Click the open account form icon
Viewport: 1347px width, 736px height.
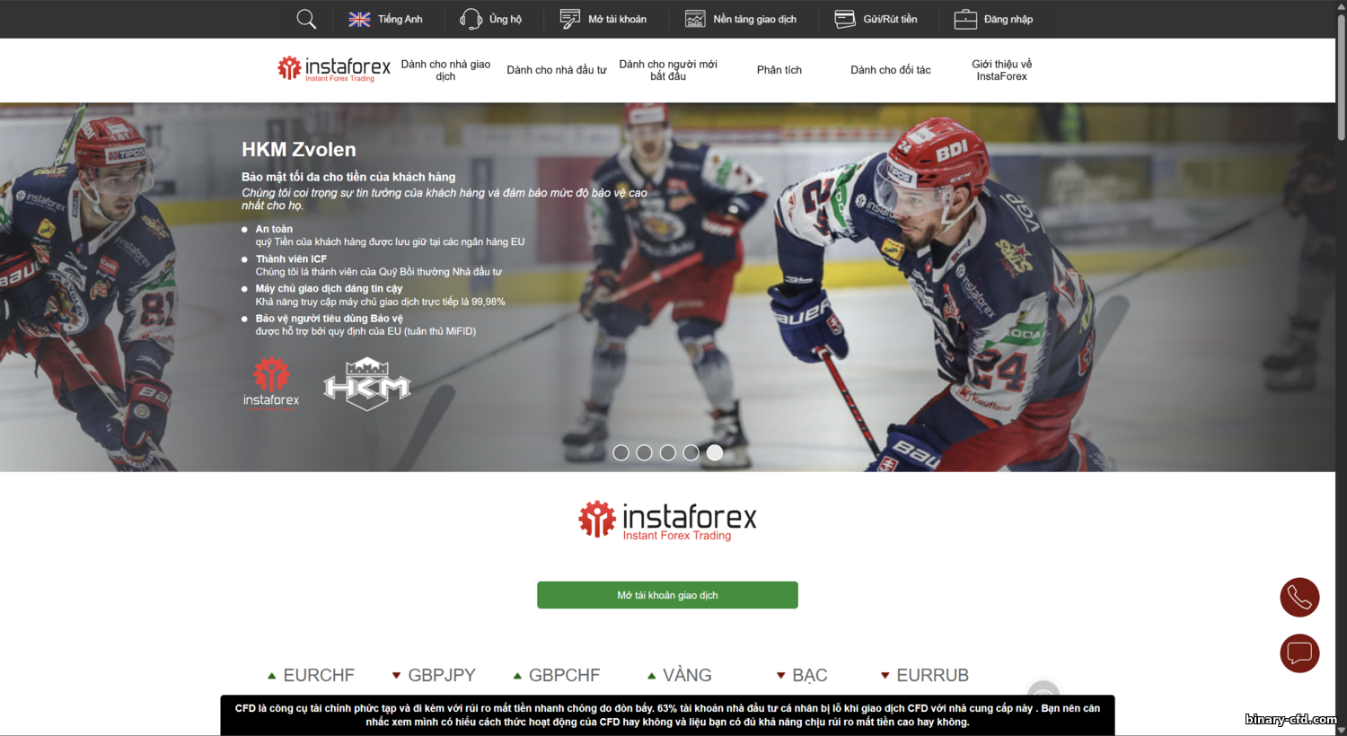click(x=570, y=19)
